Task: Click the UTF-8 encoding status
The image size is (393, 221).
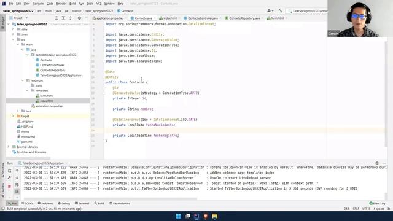Action: 366,209
